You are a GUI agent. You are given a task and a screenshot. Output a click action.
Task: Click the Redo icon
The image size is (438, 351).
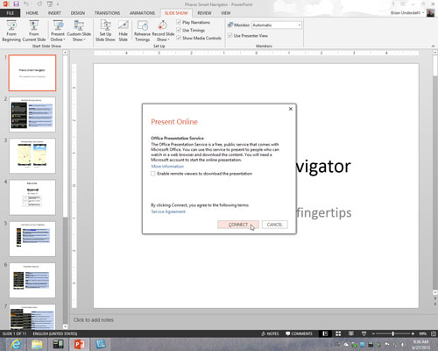(x=39, y=4)
